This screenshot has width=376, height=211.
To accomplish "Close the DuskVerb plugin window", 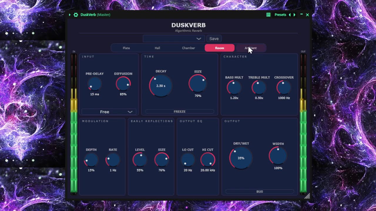I will 307,15.
